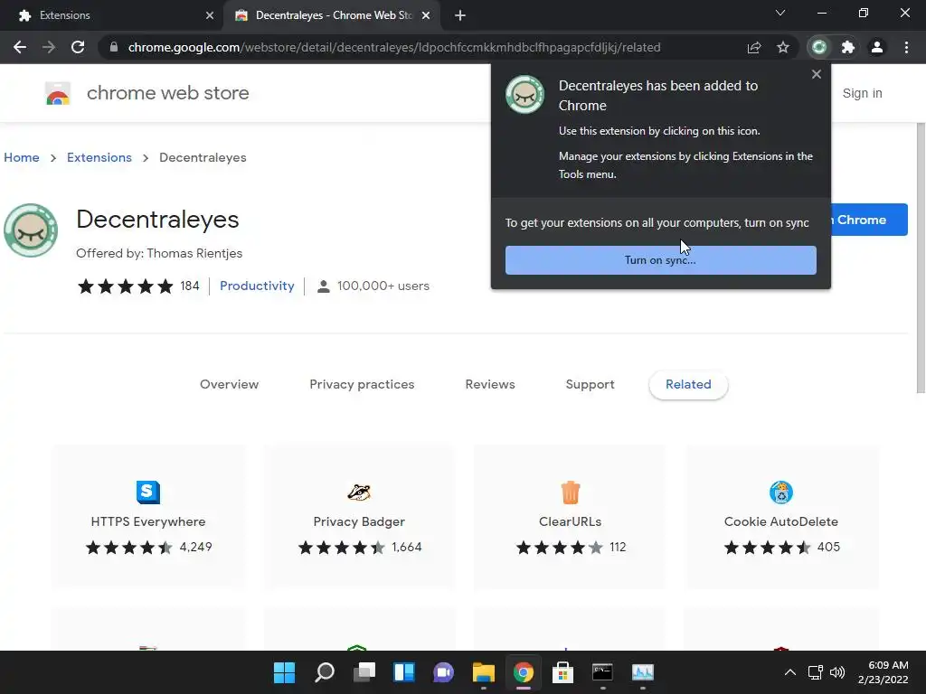Open the Chat taskbar icon
Image resolution: width=926 pixels, height=694 pixels.
[x=443, y=672]
